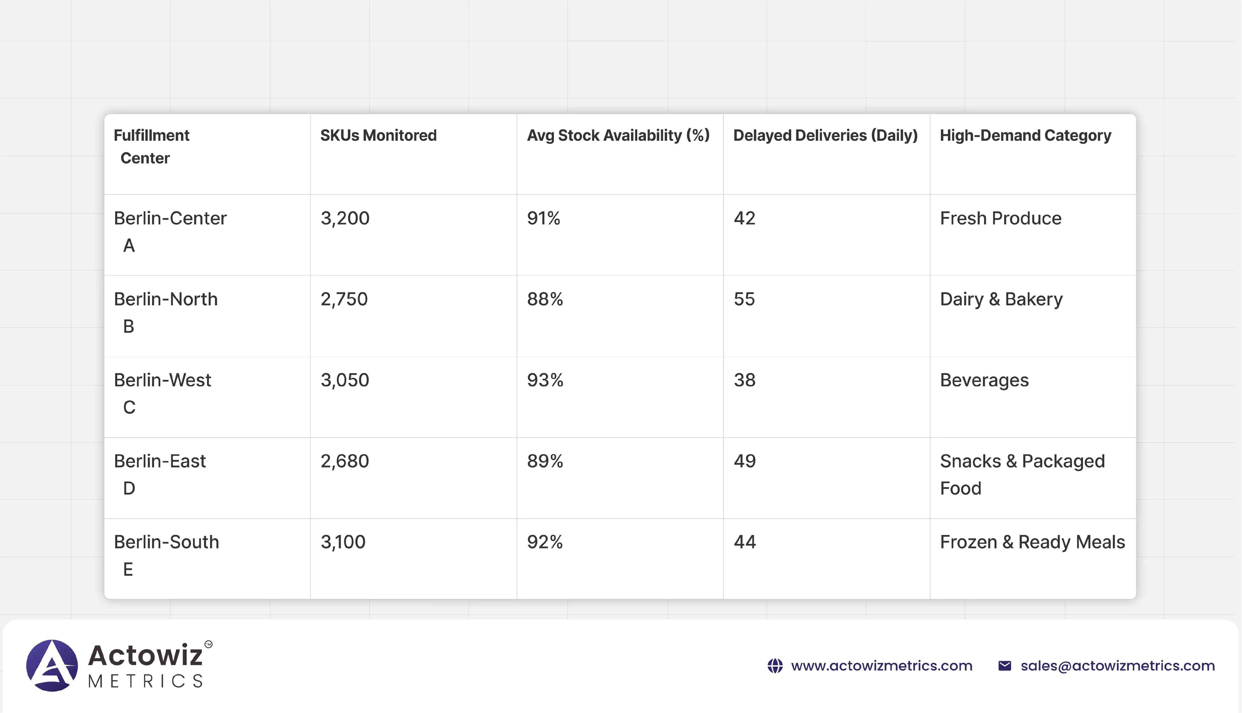Select Snacks & Packaged Food cell

pos(1022,474)
